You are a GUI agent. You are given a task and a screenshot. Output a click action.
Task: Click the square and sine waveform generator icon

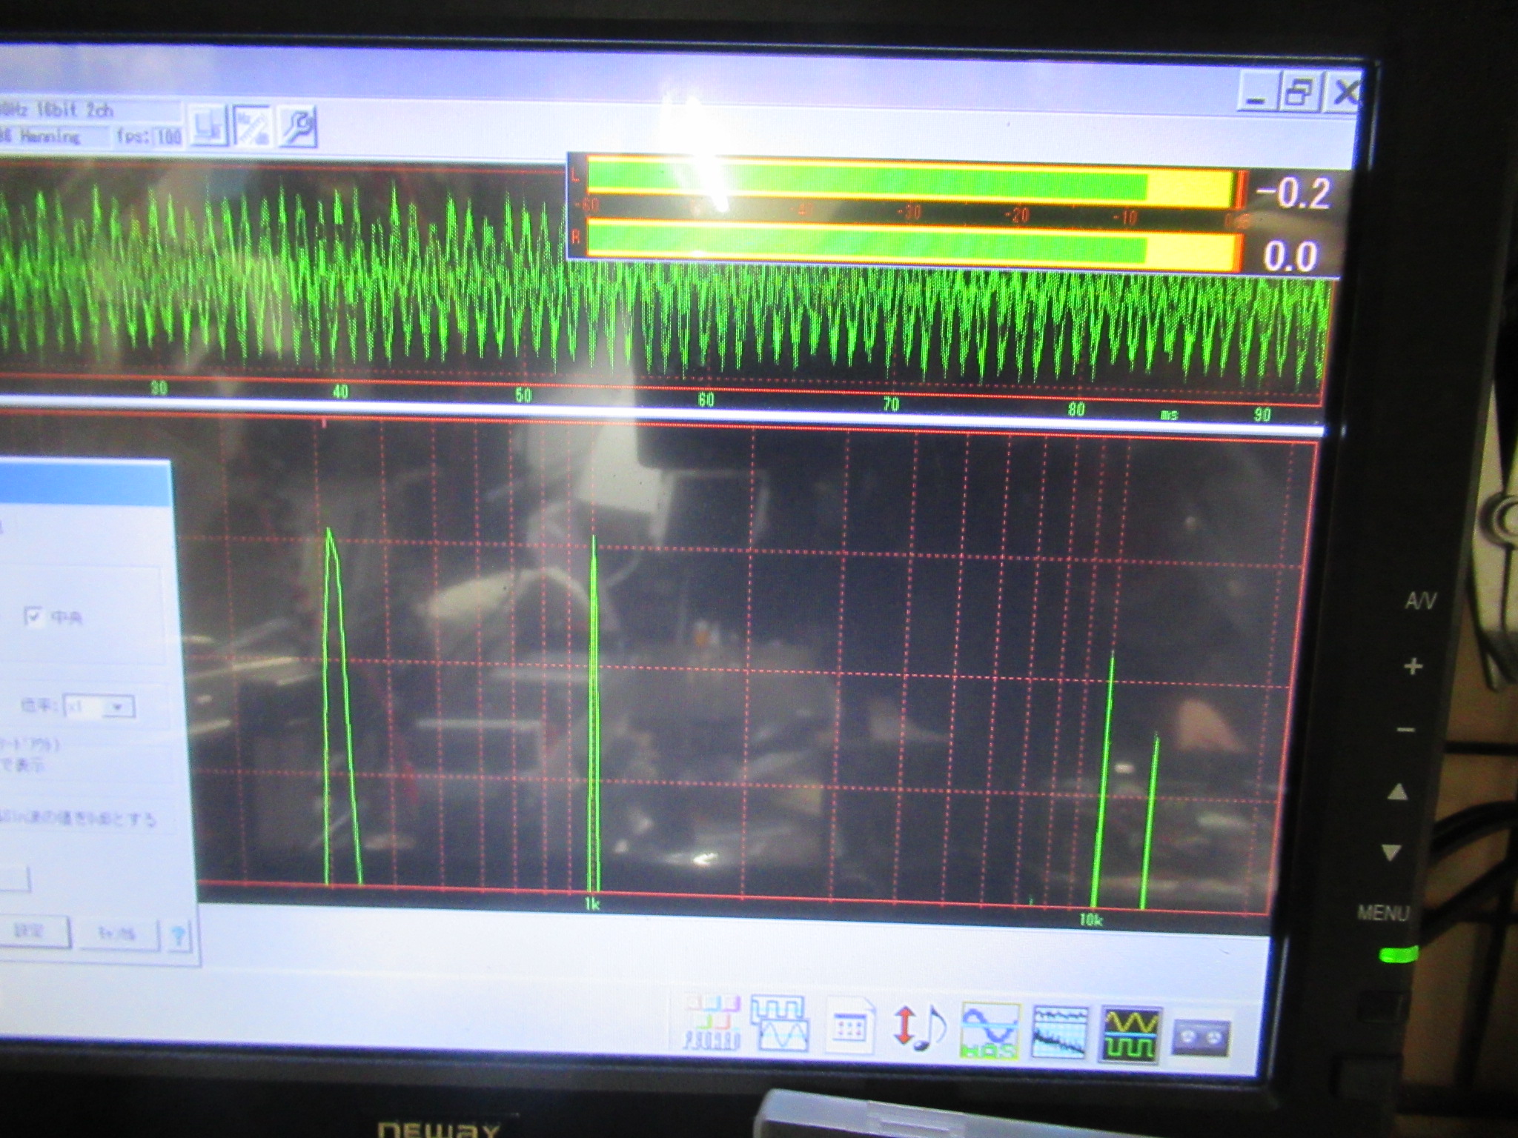(780, 1024)
